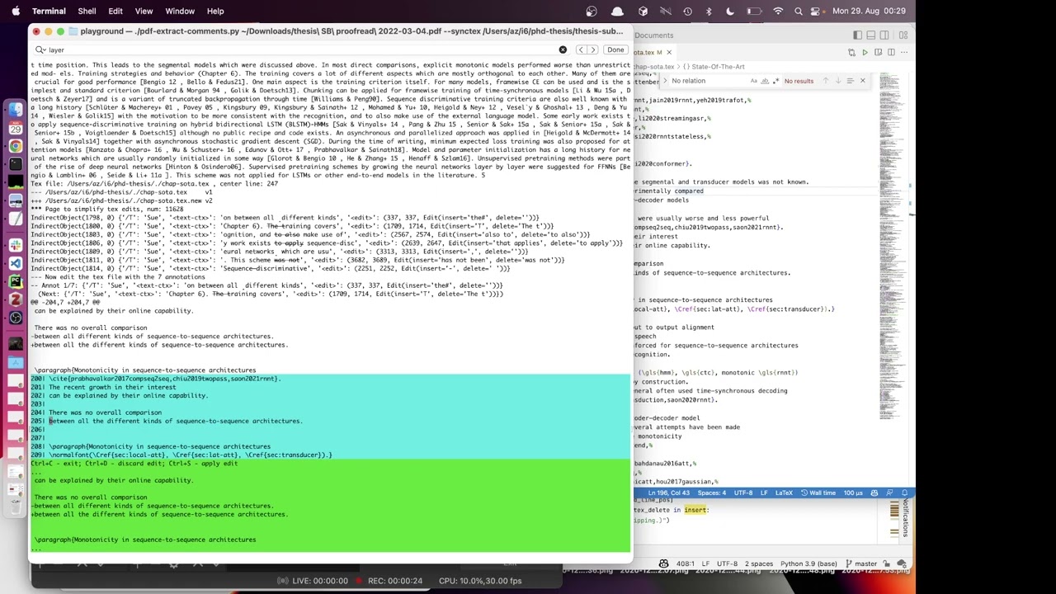Expand the replace field chevron in find widget

coord(665,80)
